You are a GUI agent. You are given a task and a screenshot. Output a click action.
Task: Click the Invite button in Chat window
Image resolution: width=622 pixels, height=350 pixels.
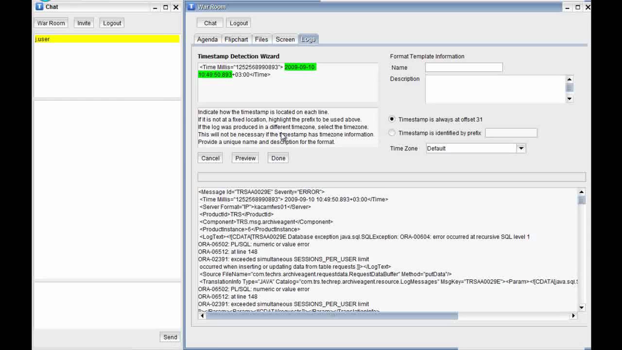(84, 23)
